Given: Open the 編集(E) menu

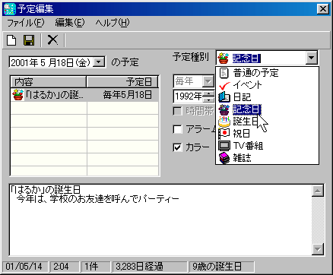Looking at the screenshot, I should (x=70, y=23).
